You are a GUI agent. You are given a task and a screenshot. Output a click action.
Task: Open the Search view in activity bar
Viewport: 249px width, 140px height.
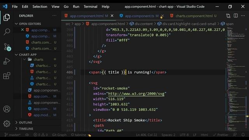7,32
